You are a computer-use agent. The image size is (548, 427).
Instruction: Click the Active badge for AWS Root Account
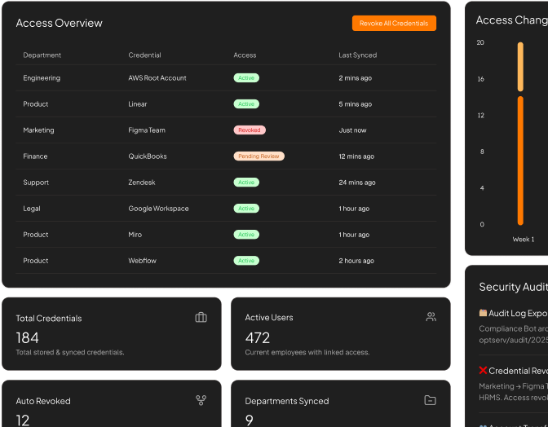[x=246, y=78]
